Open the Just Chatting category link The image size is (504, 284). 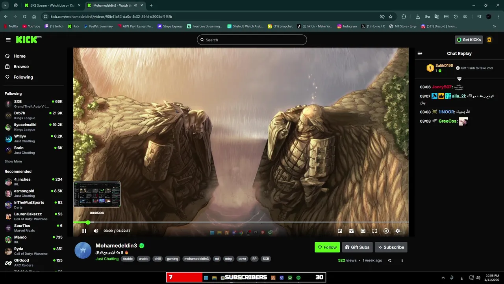[107, 259]
